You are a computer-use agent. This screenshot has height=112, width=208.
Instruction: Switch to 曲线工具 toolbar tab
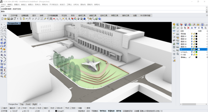coord(82,15)
